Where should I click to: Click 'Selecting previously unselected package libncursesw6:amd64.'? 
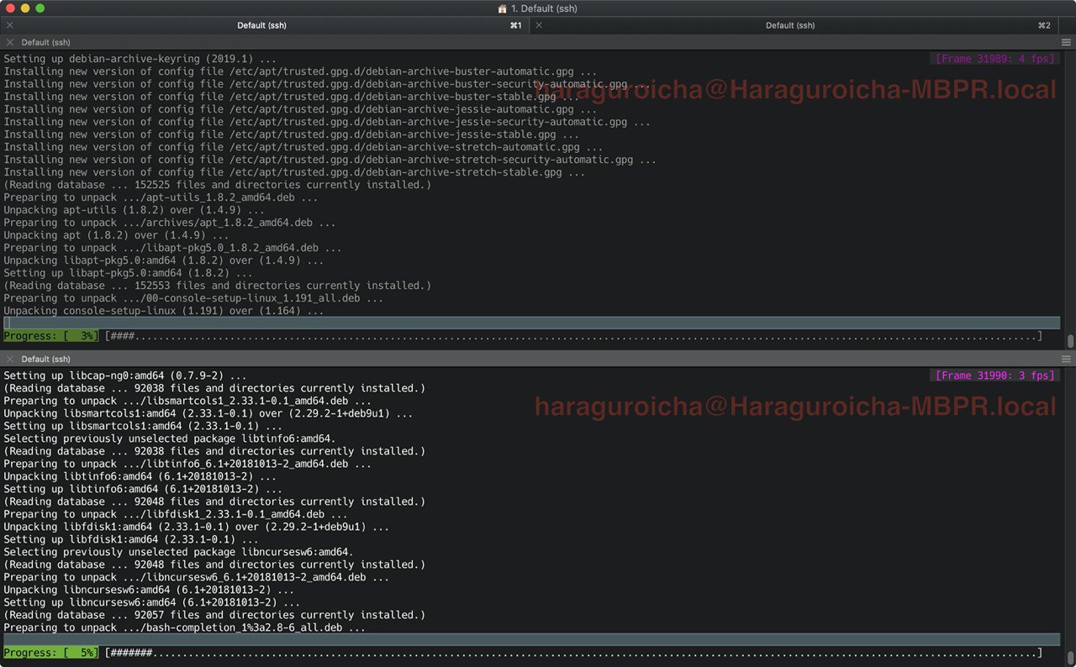(x=178, y=552)
